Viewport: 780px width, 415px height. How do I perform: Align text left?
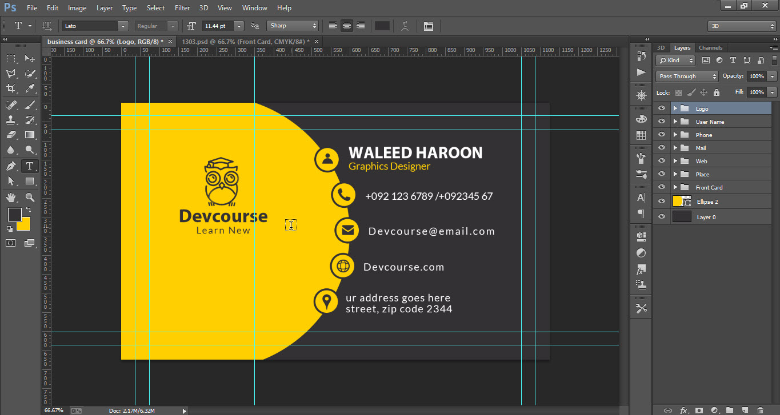[333, 26]
